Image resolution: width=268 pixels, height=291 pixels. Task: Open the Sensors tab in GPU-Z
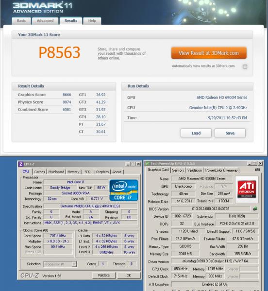click(x=178, y=170)
